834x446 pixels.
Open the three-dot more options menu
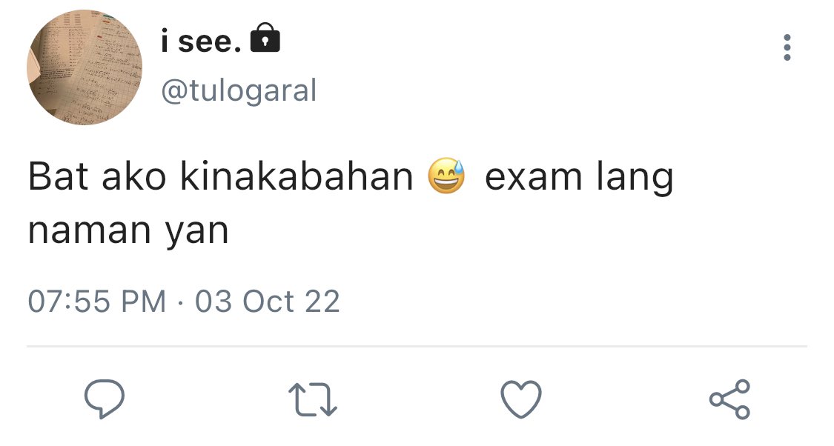[787, 48]
